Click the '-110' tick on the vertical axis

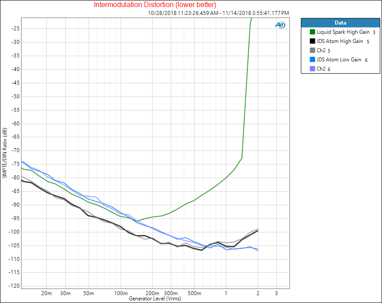tap(14, 259)
